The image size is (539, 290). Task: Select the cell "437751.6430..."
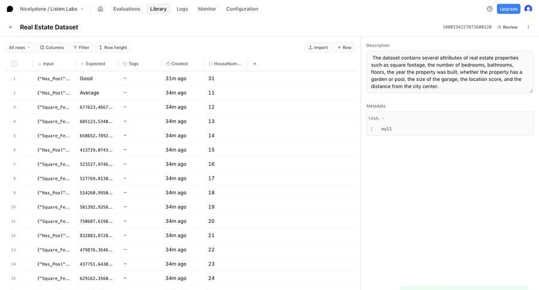point(96,264)
